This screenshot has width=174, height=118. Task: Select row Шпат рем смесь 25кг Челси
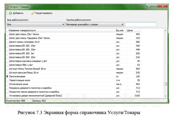coord(73,34)
